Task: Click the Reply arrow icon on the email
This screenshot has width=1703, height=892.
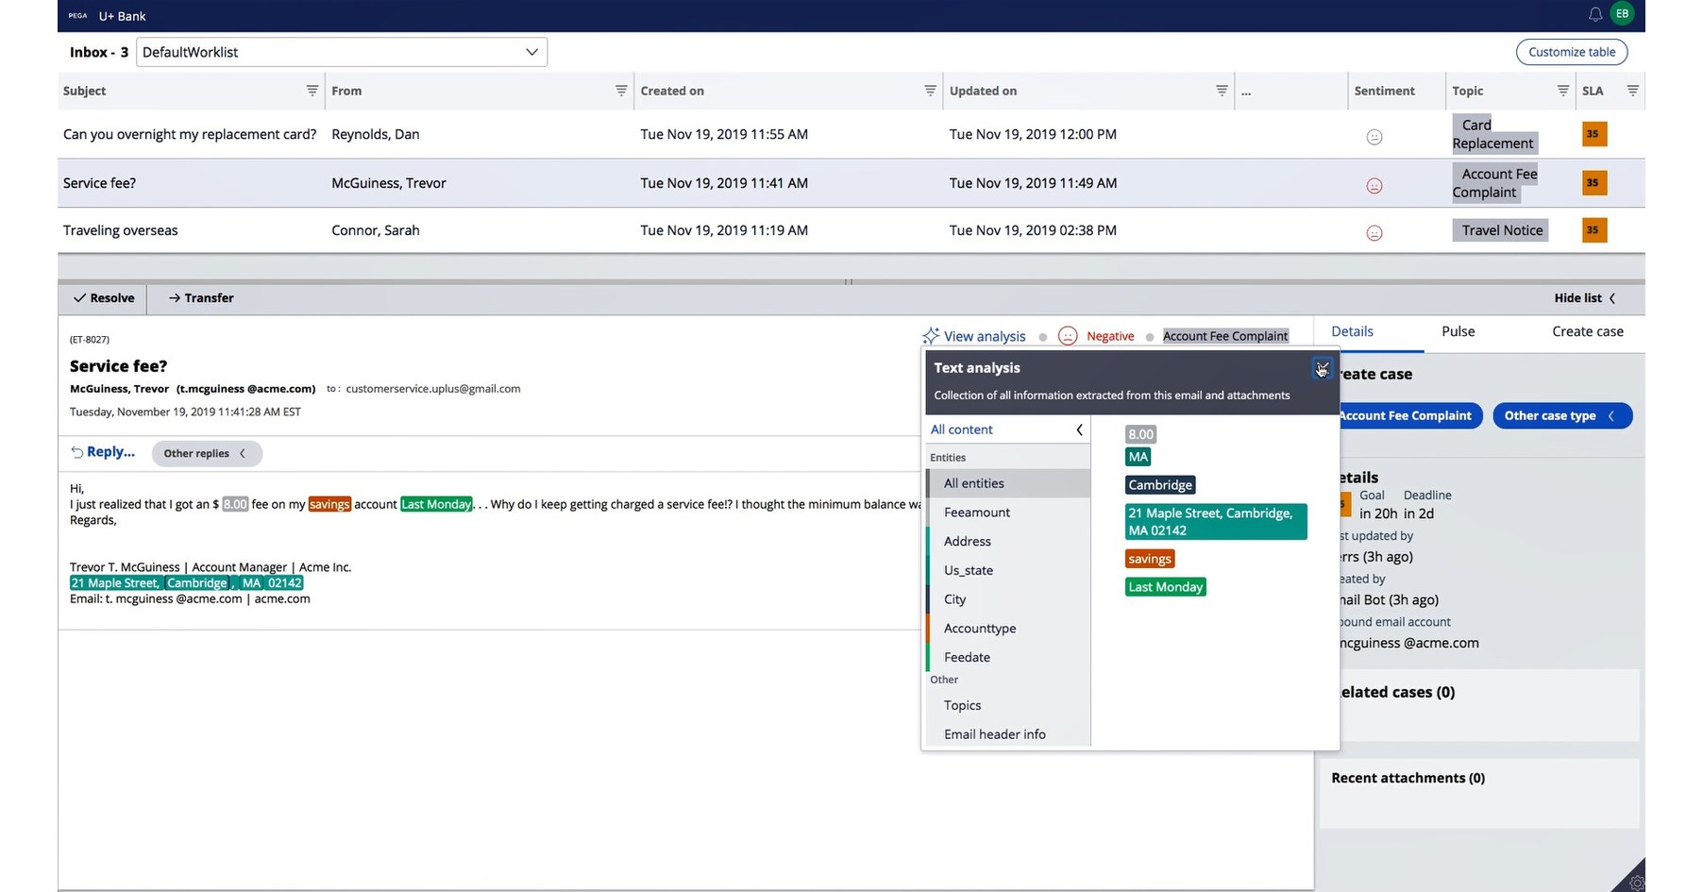Action: [78, 451]
